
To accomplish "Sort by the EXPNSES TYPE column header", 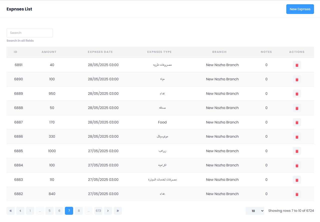I will tap(160, 52).
